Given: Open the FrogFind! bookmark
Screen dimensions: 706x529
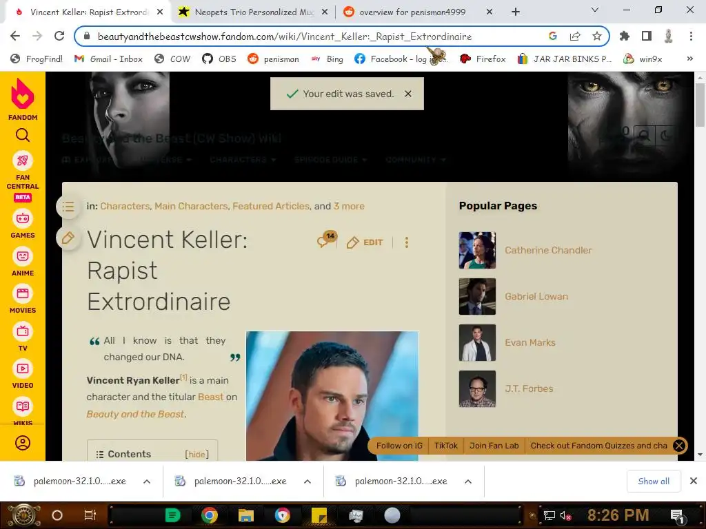Looking at the screenshot, I should (37, 59).
